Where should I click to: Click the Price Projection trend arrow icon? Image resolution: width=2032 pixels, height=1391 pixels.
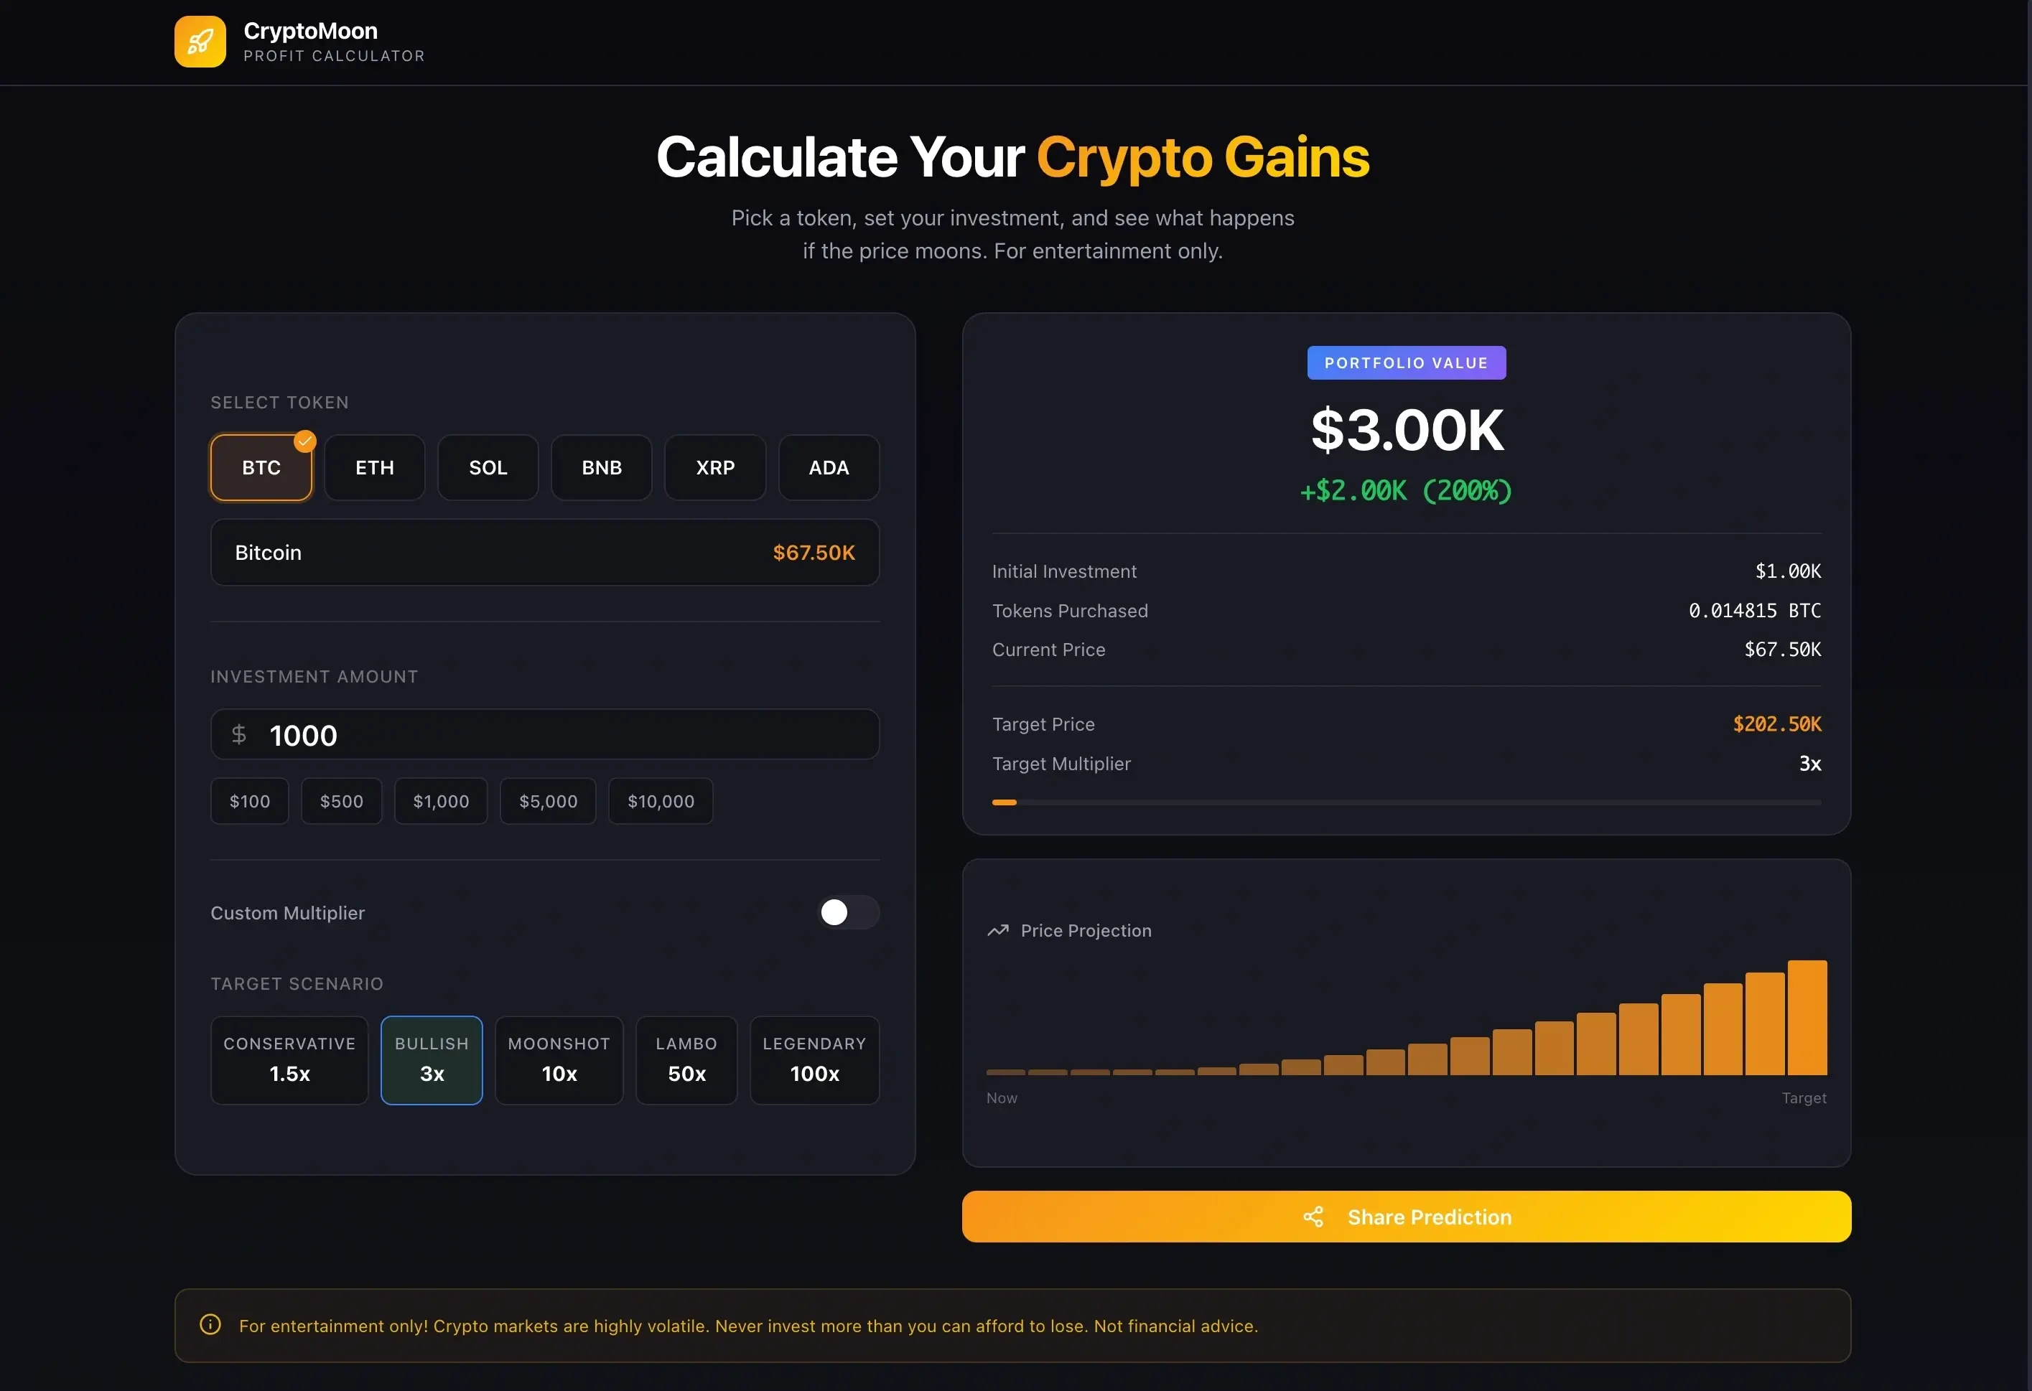[x=997, y=930]
